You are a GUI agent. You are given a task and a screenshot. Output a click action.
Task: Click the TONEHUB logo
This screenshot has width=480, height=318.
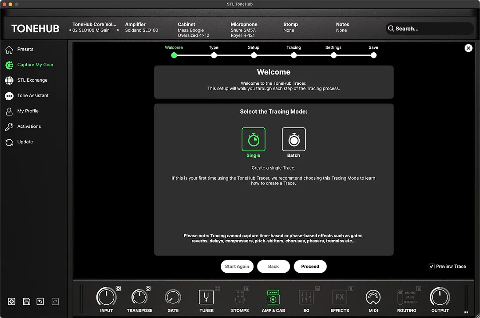point(35,29)
